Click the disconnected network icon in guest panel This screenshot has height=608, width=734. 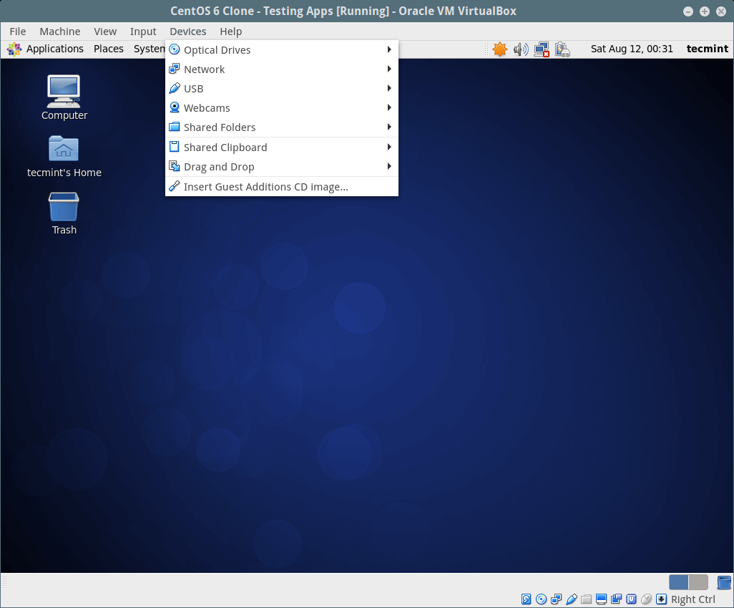point(542,49)
